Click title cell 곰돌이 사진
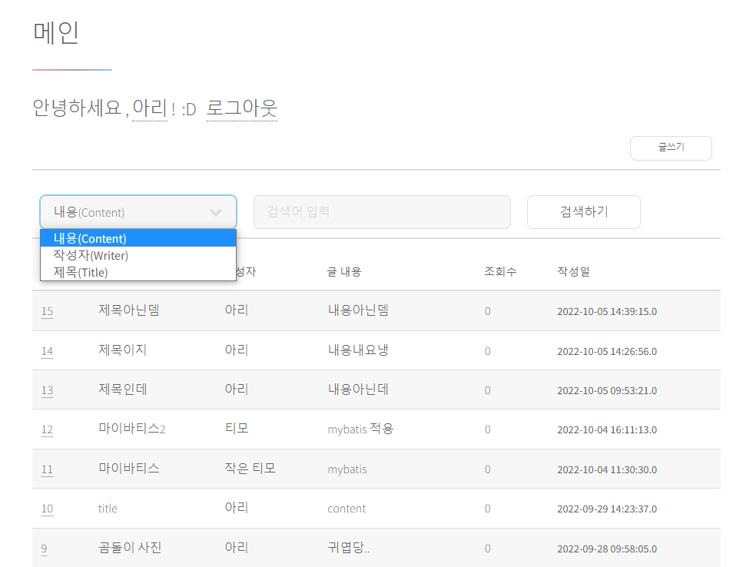The image size is (746, 567). click(130, 548)
